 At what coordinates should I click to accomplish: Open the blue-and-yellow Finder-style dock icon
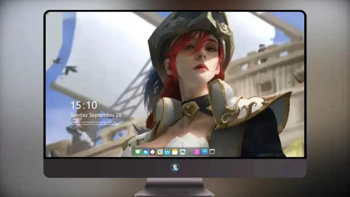click(x=160, y=152)
